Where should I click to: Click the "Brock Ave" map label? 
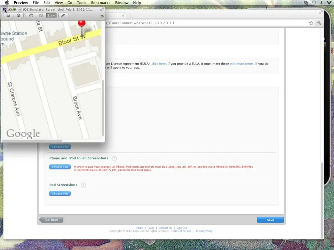[77, 108]
